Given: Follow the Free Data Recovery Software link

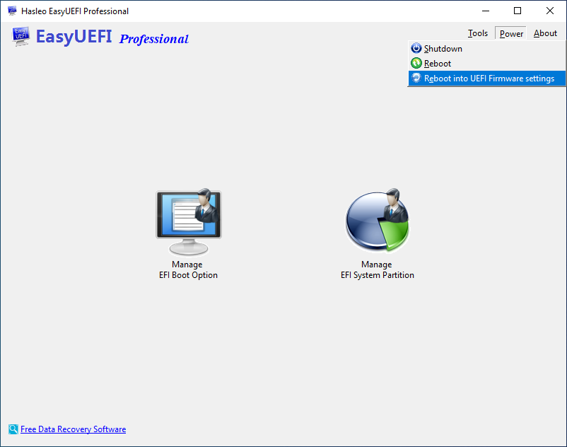Looking at the screenshot, I should [x=73, y=429].
